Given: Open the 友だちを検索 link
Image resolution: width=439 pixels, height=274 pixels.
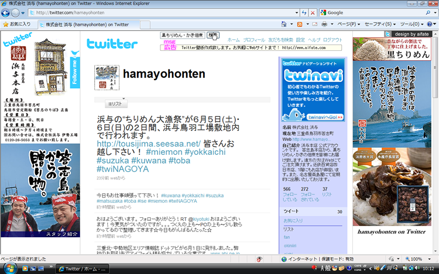Looking at the screenshot, I should tap(280, 40).
